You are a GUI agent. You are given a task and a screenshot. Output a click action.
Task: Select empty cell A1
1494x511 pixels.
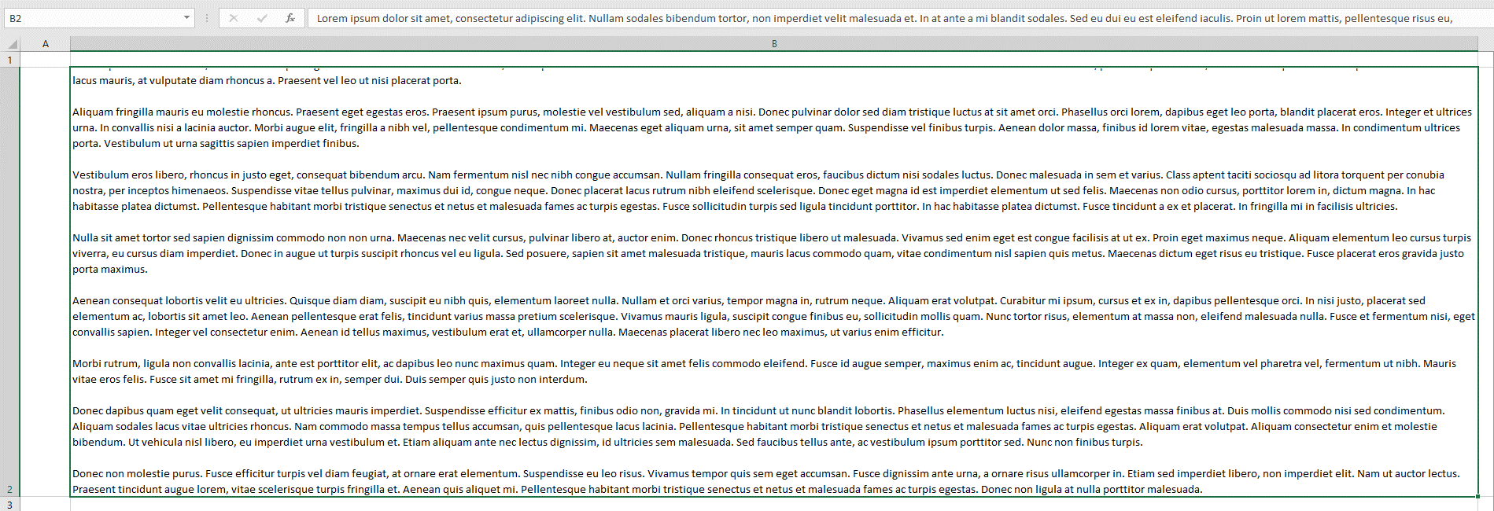coord(46,60)
